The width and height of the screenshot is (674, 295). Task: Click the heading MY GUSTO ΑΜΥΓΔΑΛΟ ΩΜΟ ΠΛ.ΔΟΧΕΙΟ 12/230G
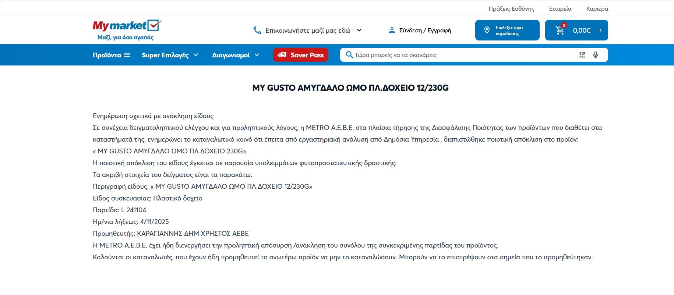[x=350, y=88]
